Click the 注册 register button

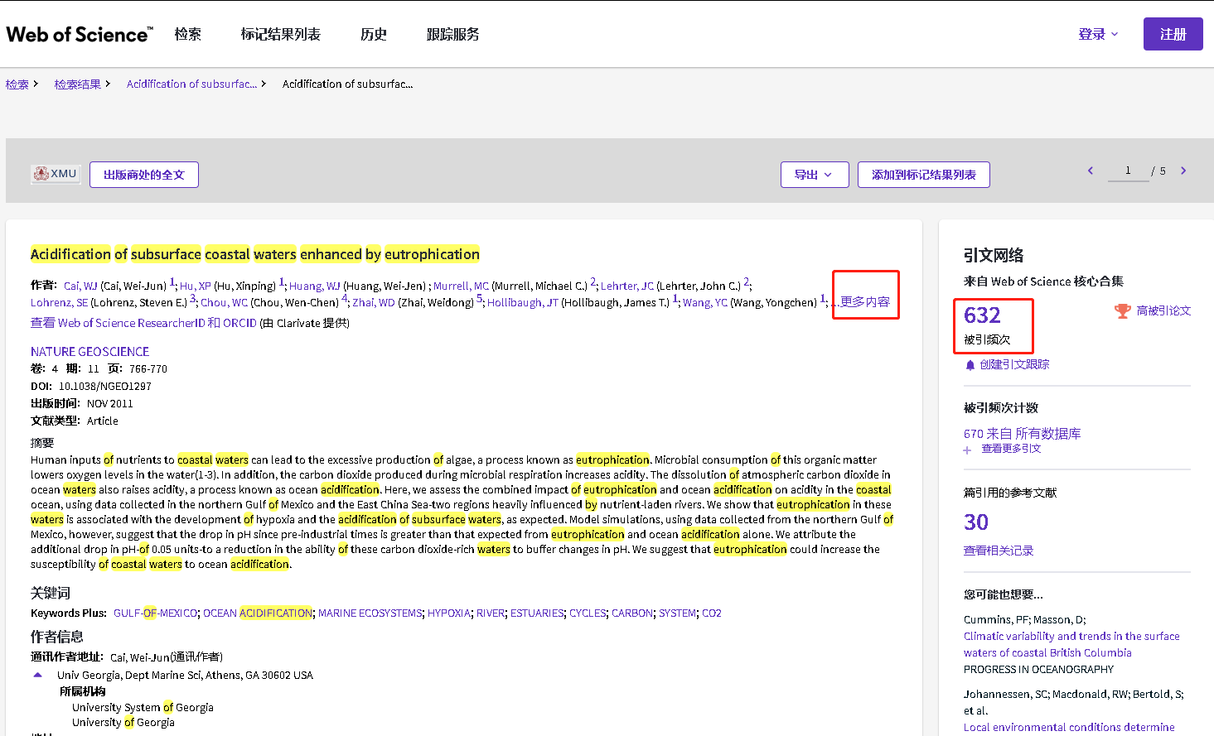[x=1173, y=34]
